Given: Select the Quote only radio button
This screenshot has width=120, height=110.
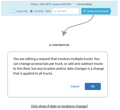Looking at the screenshot, I should coord(14,11).
